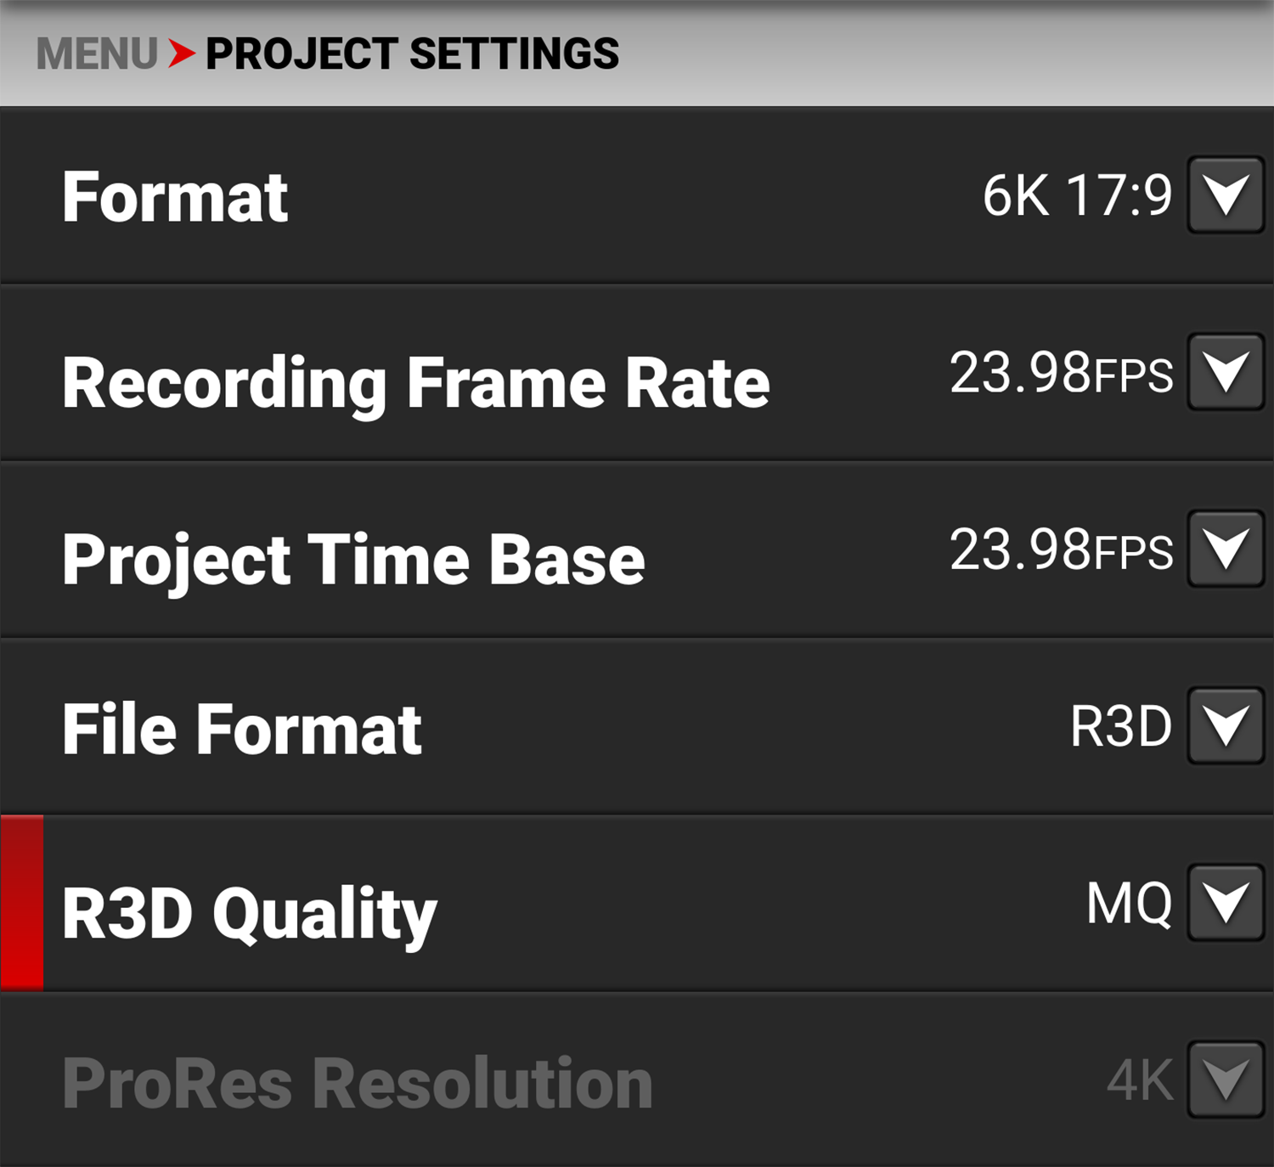This screenshot has width=1274, height=1167.
Task: Click the ProRes Resolution dropdown arrow
Action: point(1226,1080)
